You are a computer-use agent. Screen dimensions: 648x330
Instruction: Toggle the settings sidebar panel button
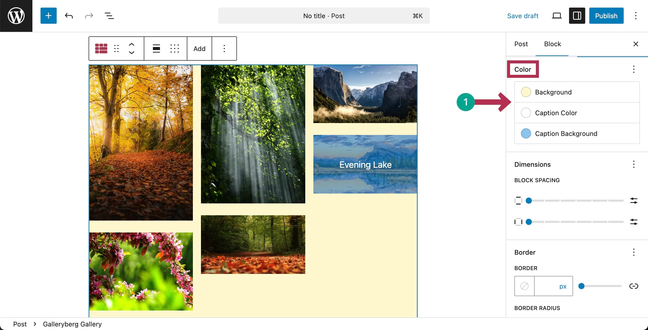click(577, 16)
